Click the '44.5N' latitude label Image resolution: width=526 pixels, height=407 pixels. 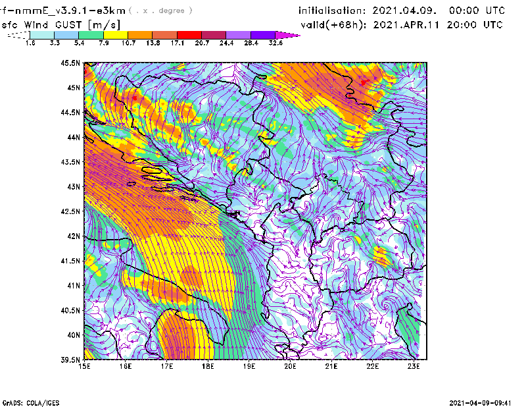click(x=70, y=112)
